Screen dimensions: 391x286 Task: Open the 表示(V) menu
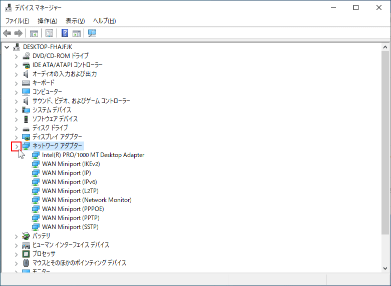pyautogui.click(x=75, y=21)
